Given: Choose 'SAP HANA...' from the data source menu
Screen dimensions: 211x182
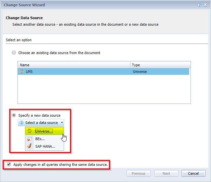Looking at the screenshot, I should (x=45, y=146).
